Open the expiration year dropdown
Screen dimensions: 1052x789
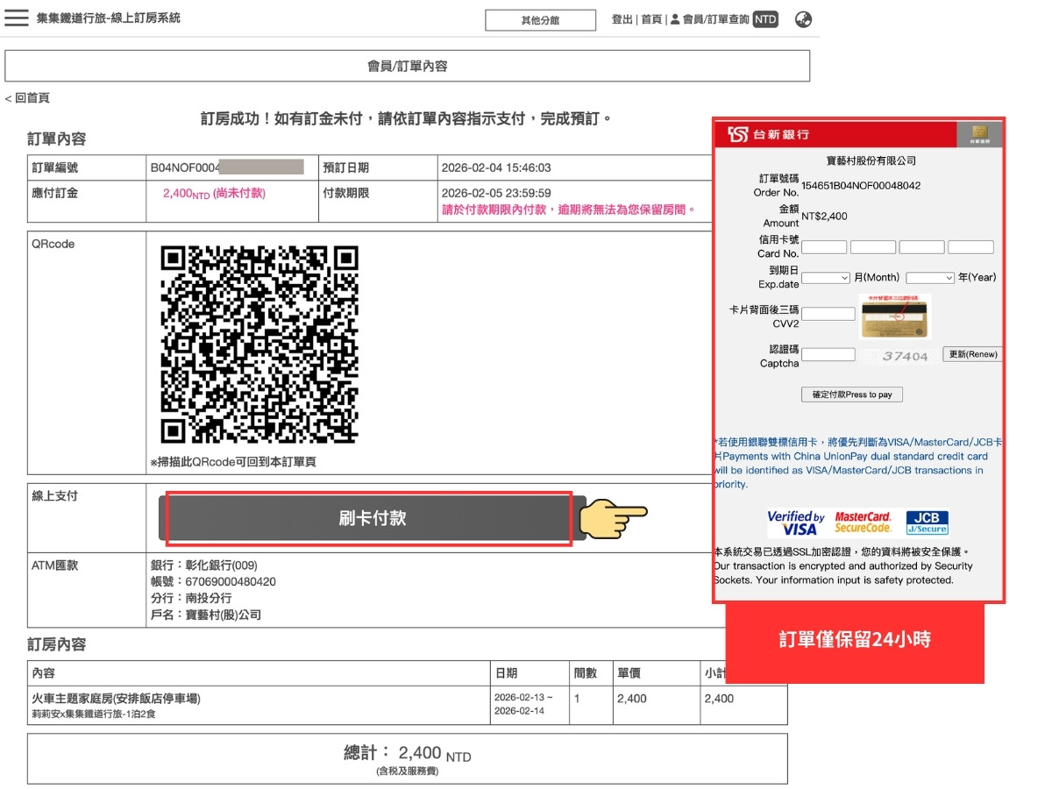[928, 277]
